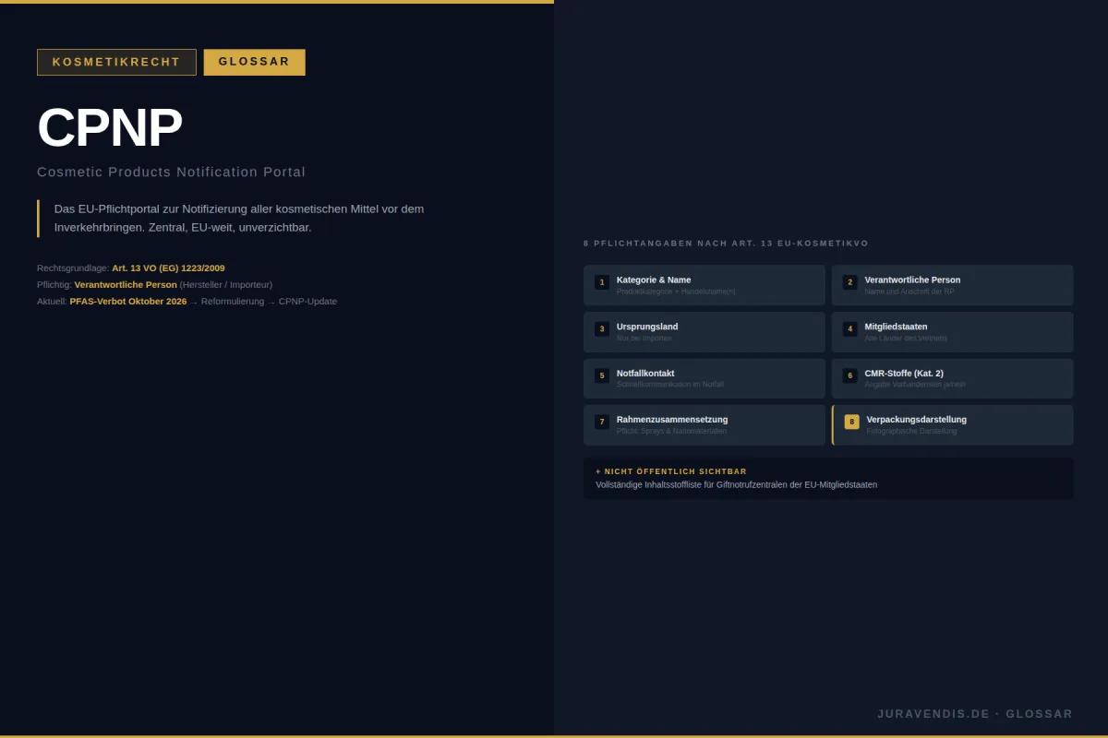Click subtitle Cosmetic Products Notification Portal

click(x=171, y=172)
